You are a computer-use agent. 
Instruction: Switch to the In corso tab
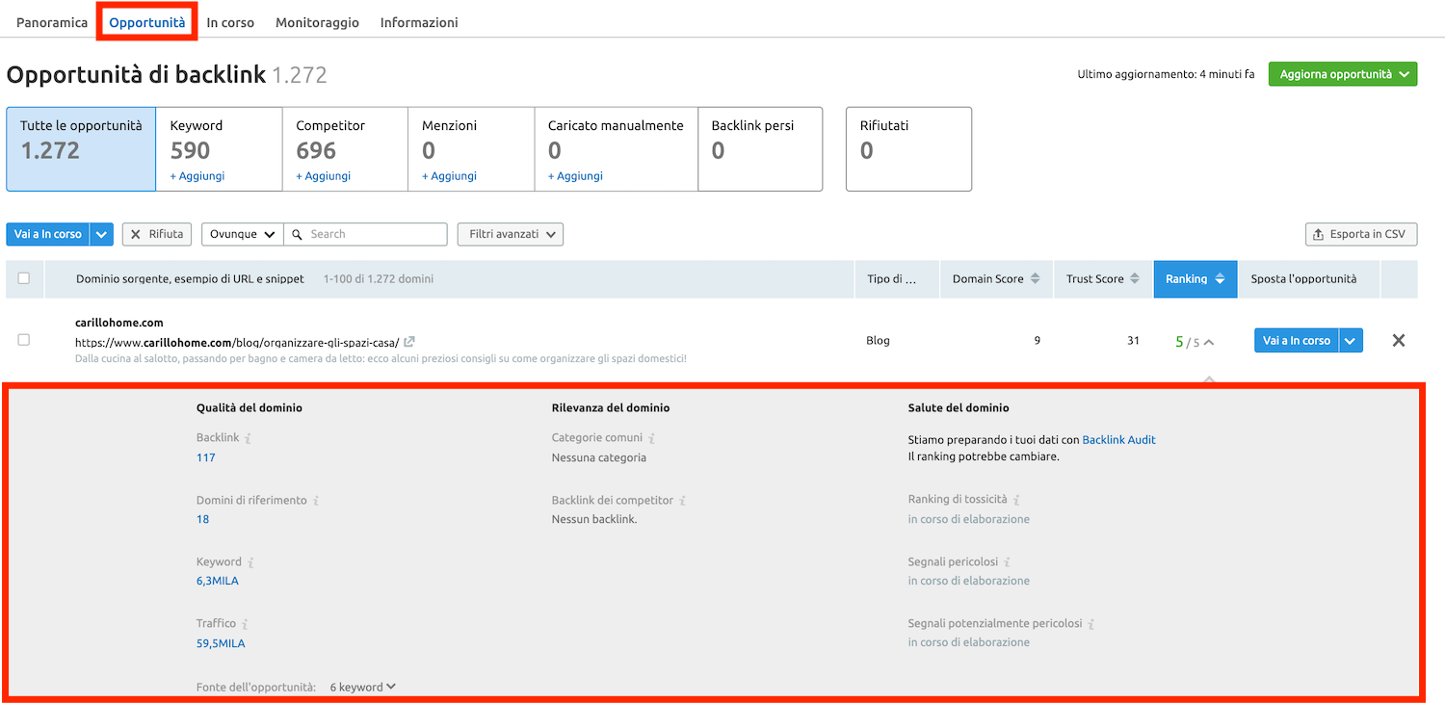(x=230, y=22)
